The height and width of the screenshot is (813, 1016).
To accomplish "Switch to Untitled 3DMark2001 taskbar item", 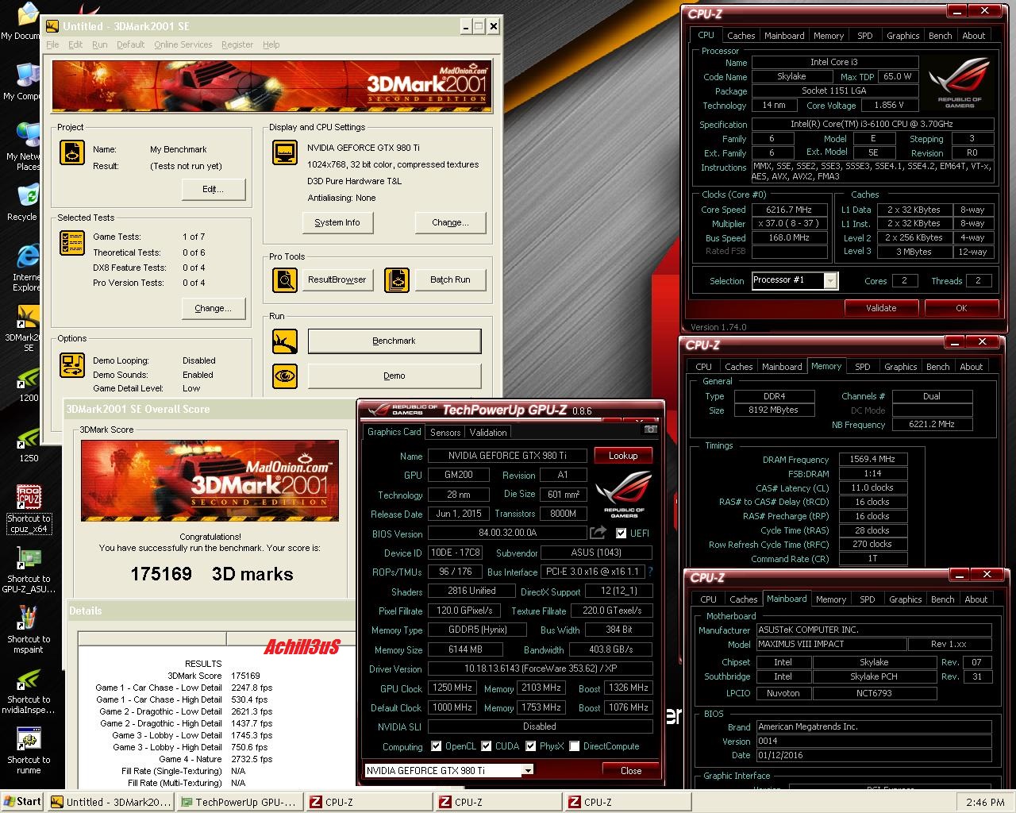I will 110,802.
